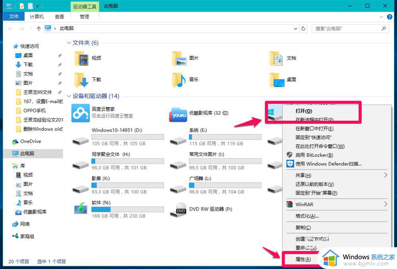Collapse the 文件夹 (6) group
The image size is (397, 269).
click(x=69, y=43)
